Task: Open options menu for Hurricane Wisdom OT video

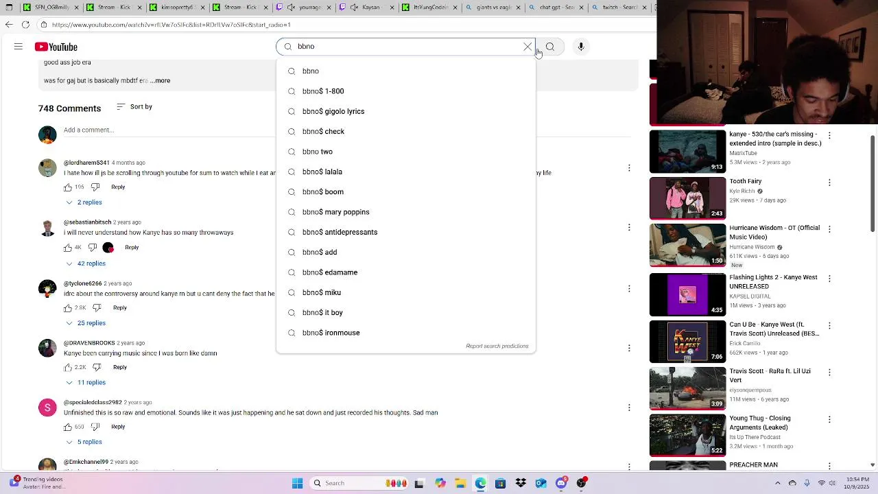Action: point(829,230)
